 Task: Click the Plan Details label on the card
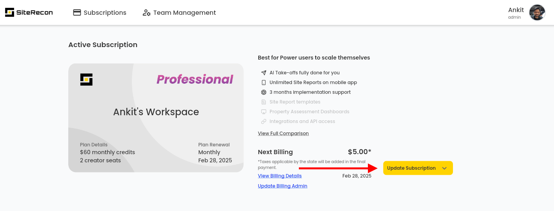(x=94, y=144)
